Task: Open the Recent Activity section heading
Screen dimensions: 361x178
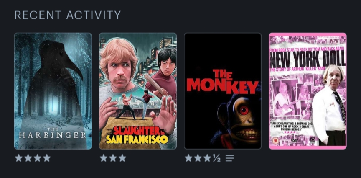Action: click(68, 15)
